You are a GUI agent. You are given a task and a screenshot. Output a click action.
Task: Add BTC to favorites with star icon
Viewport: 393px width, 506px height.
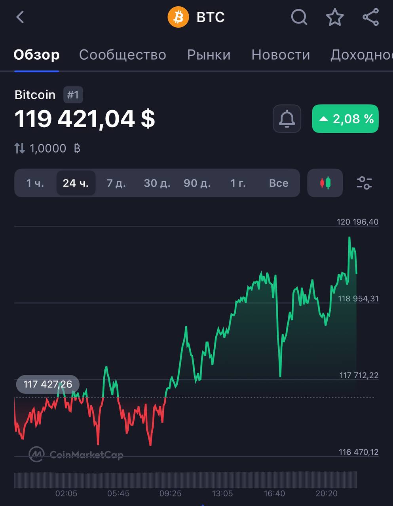pos(334,17)
